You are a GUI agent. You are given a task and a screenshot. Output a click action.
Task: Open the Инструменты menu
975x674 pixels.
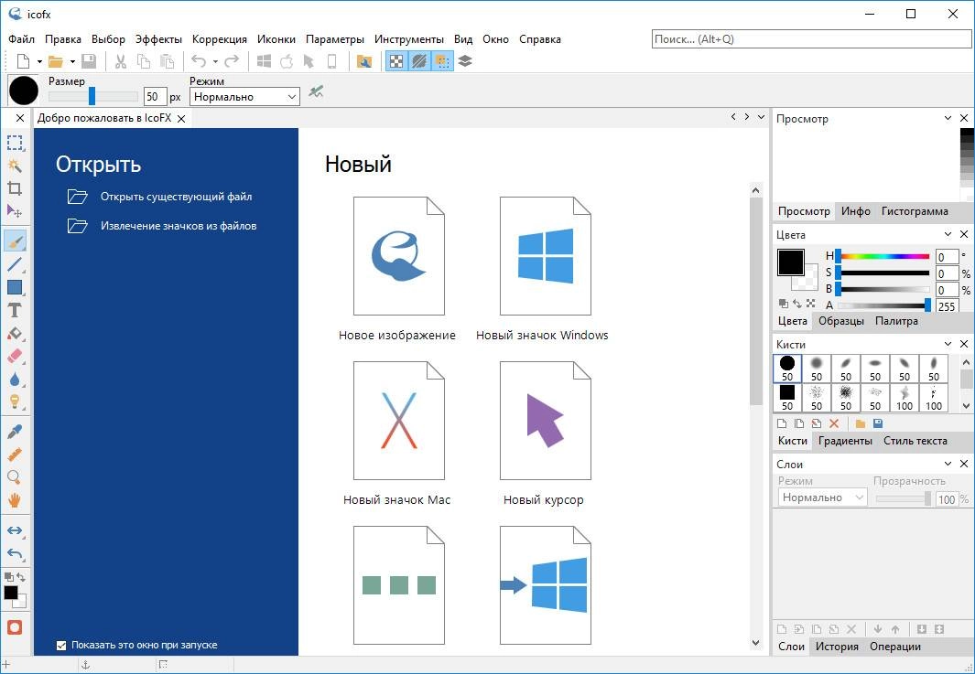click(409, 39)
